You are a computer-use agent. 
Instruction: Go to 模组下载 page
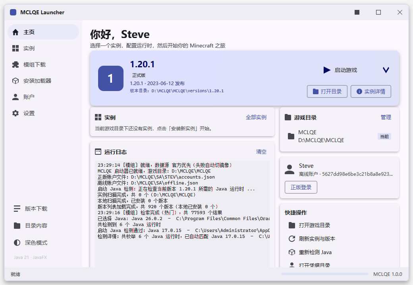(x=43, y=65)
